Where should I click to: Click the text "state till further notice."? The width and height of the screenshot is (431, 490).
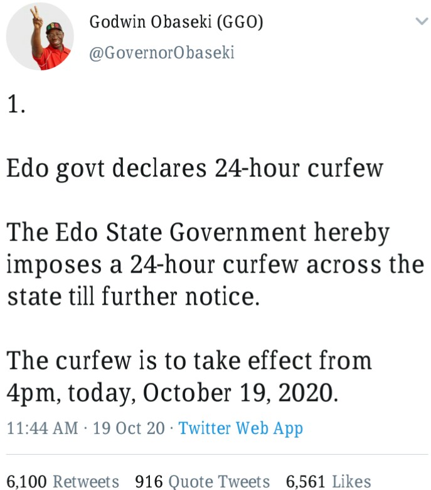click(x=133, y=296)
